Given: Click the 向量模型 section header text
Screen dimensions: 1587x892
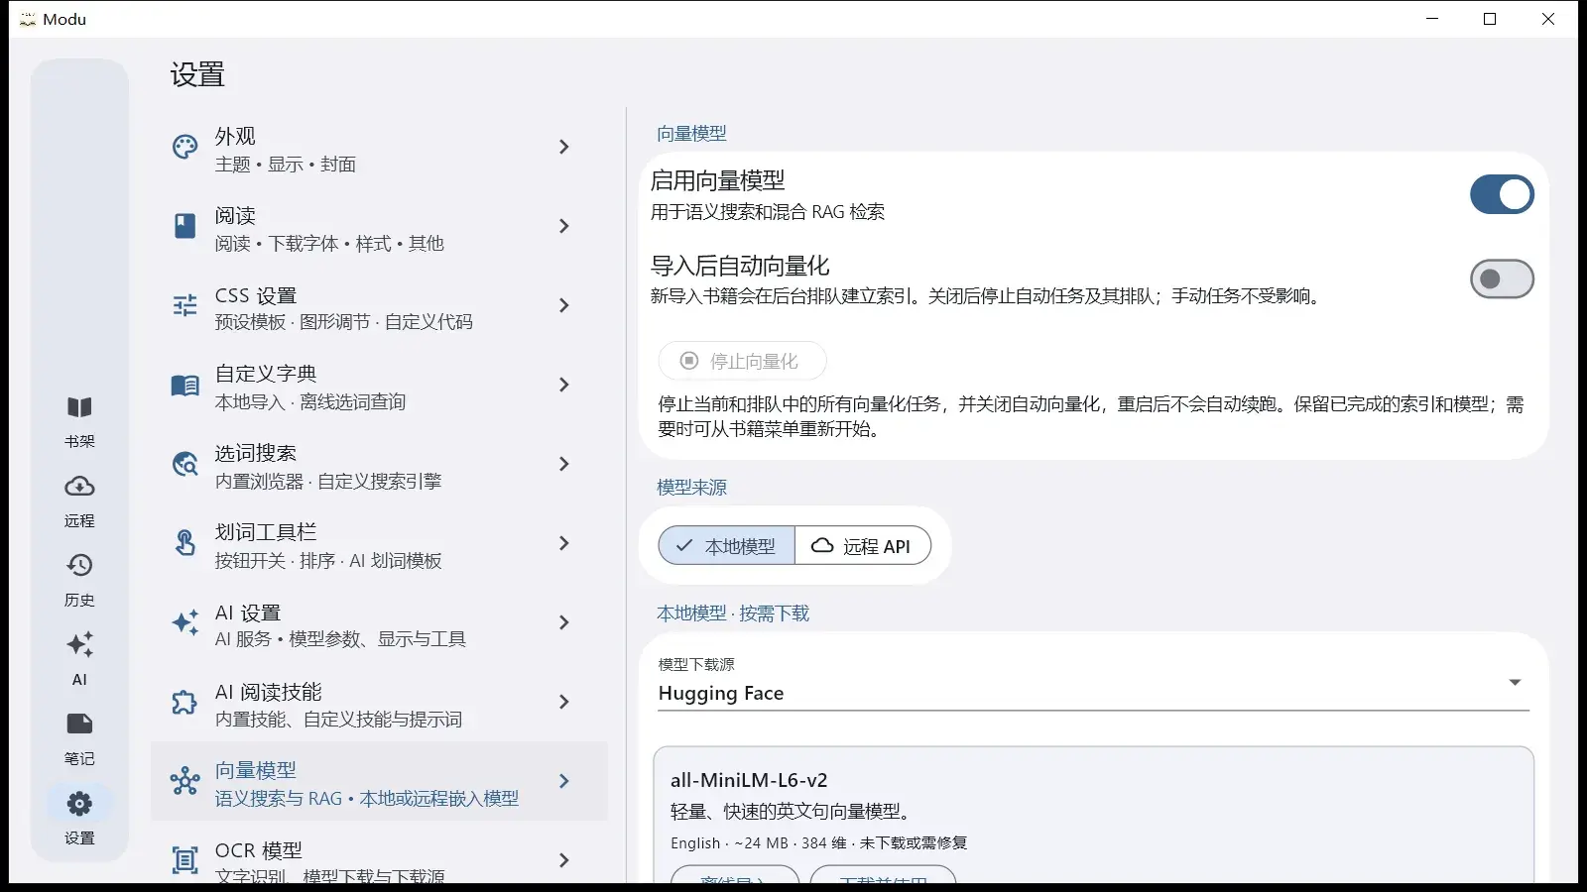Looking at the screenshot, I should 691,133.
